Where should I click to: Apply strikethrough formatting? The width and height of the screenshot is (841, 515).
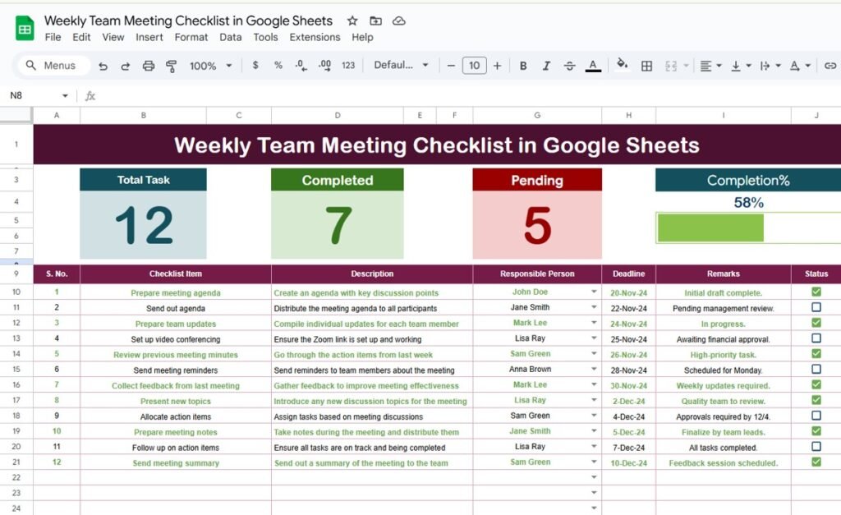click(569, 65)
